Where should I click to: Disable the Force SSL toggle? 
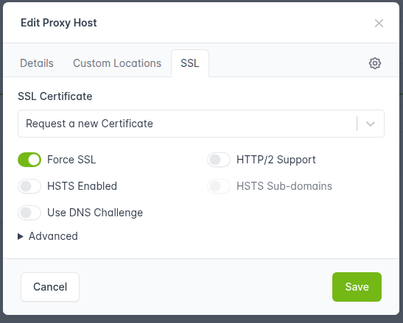click(x=29, y=160)
